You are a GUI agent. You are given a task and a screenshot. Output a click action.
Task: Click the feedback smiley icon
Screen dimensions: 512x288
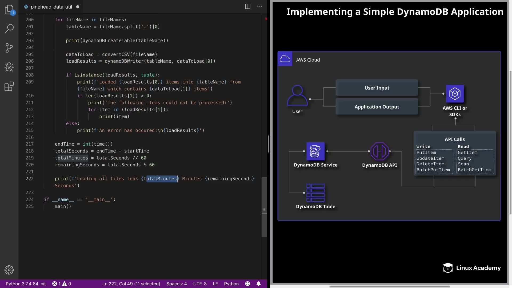coord(247,284)
